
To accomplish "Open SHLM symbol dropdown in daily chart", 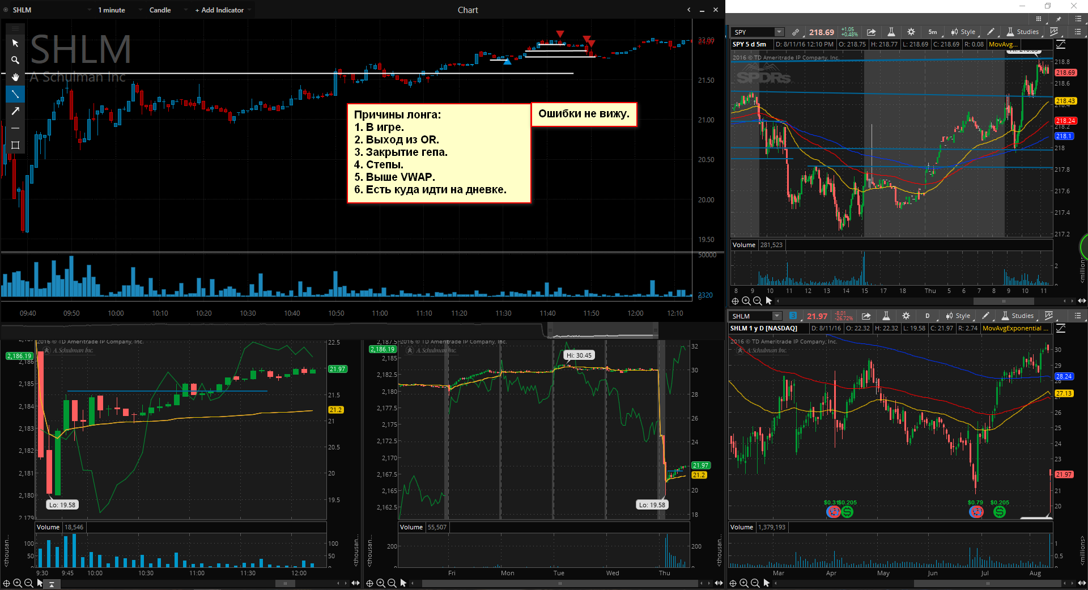I will tap(777, 316).
